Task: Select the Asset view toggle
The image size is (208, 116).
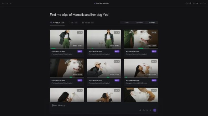Action: tap(126, 23)
